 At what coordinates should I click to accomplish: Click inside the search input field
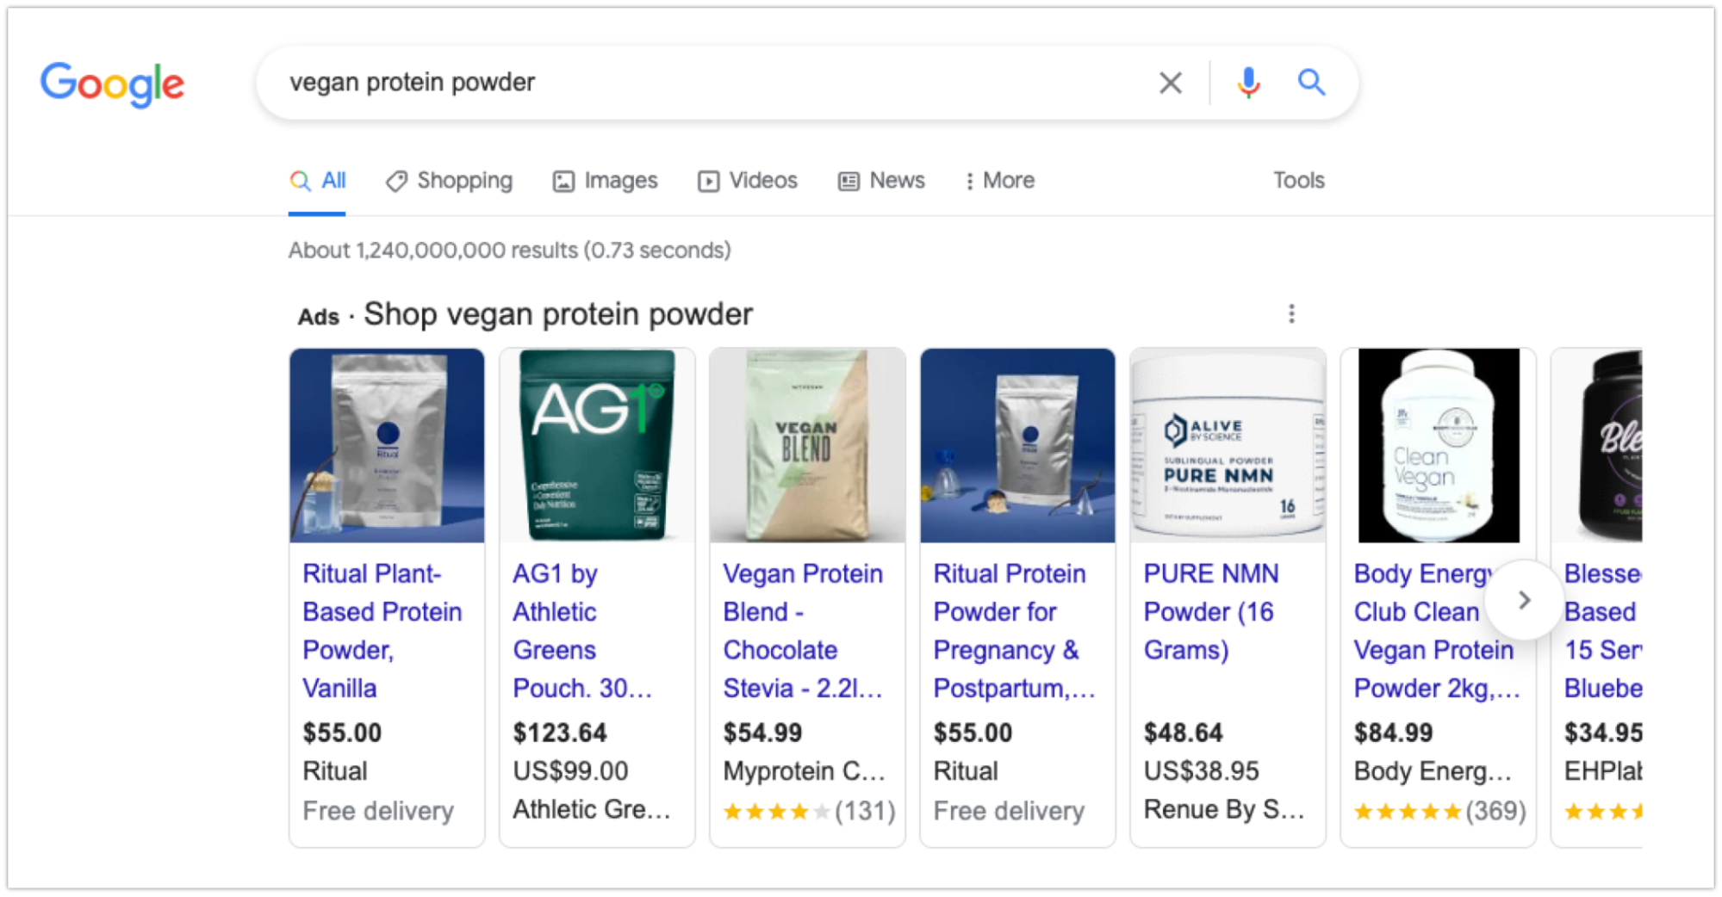point(689,83)
